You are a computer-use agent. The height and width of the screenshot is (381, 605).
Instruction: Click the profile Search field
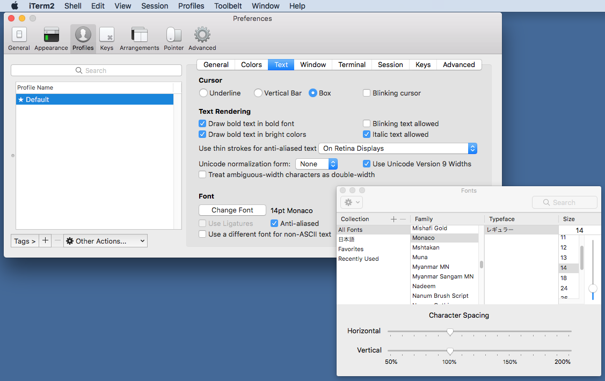click(x=97, y=71)
